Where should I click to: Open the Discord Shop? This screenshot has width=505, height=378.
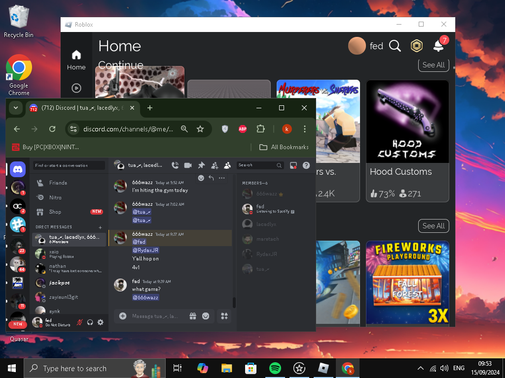click(x=69, y=212)
